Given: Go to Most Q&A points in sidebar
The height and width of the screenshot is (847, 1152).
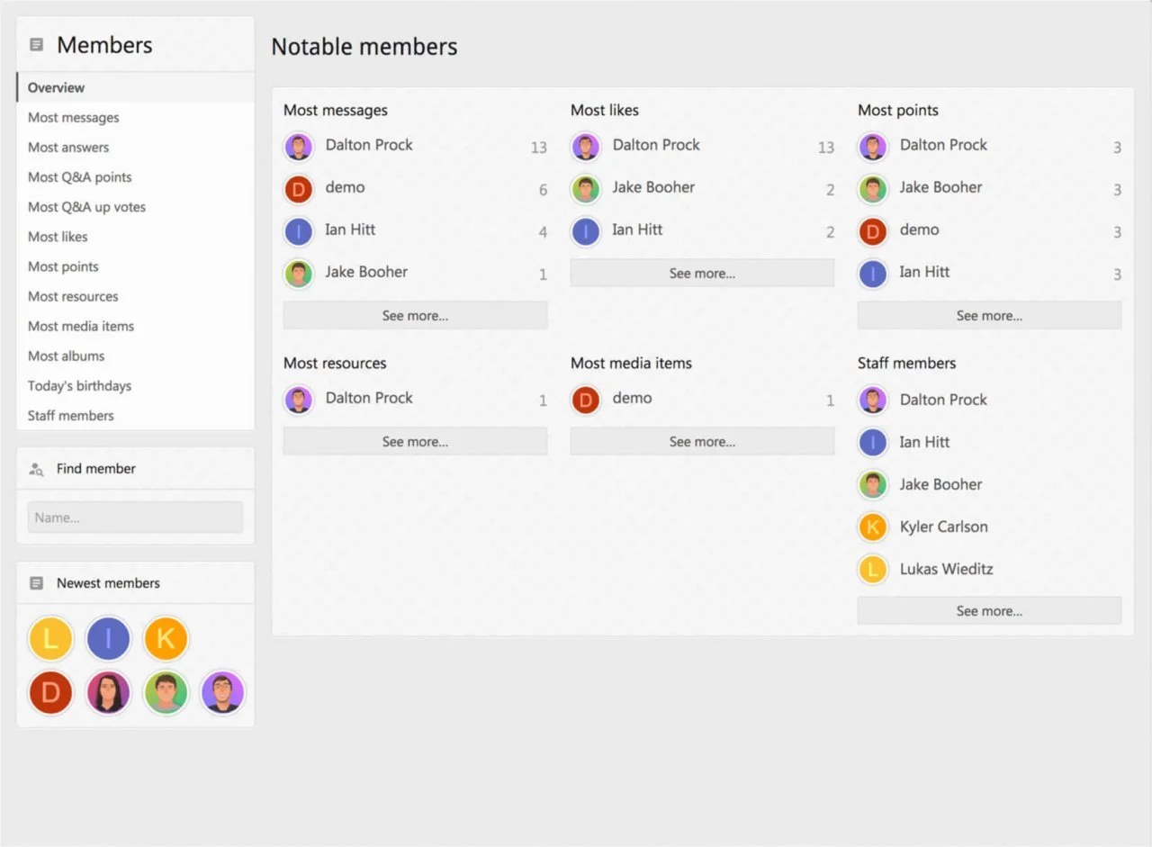Looking at the screenshot, I should tap(79, 177).
